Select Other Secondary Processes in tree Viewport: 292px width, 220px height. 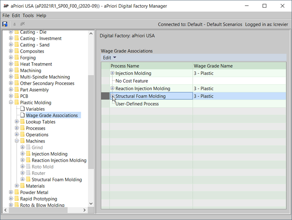[x=47, y=83]
